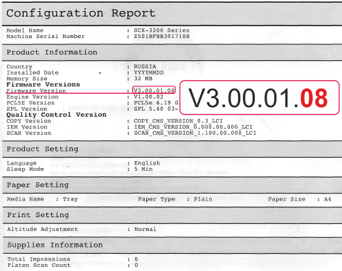Click the 'PCL5e 6.19' value
342x271 pixels.
tap(152, 103)
